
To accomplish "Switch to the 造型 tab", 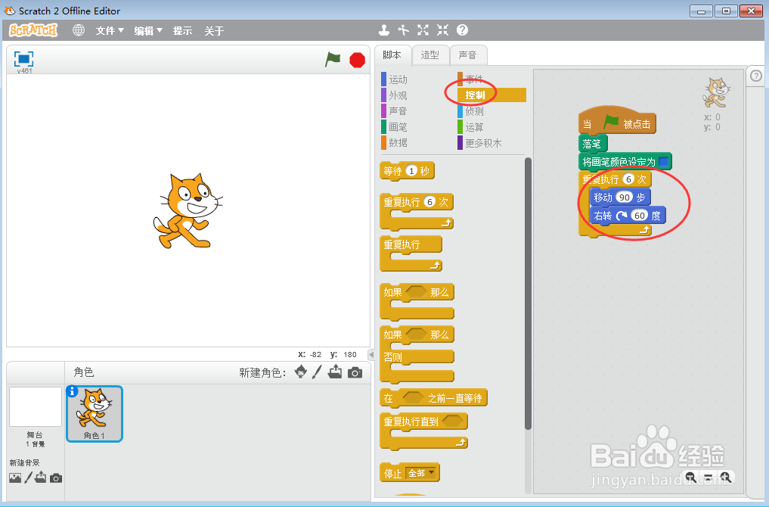I will (x=430, y=55).
